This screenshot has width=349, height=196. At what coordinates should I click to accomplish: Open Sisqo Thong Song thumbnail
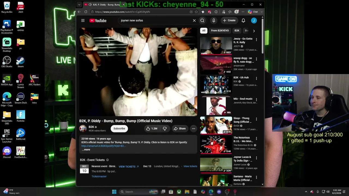pyautogui.click(x=216, y=125)
